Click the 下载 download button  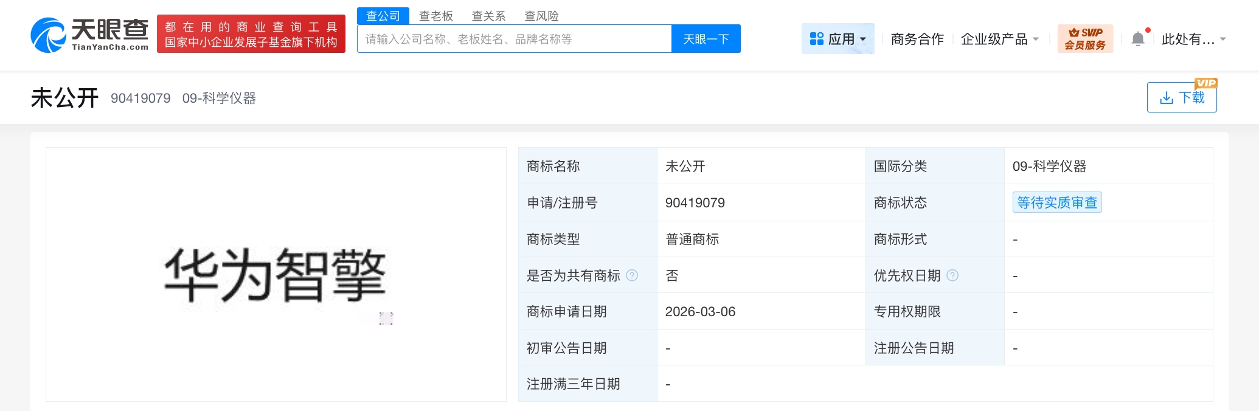pyautogui.click(x=1181, y=98)
